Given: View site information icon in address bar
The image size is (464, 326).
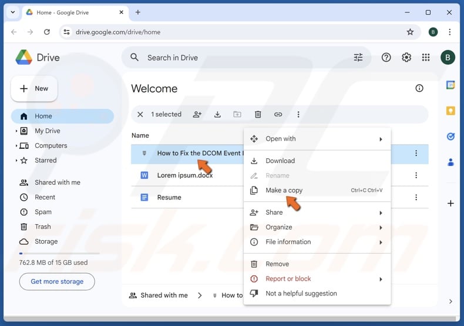Looking at the screenshot, I should pyautogui.click(x=67, y=32).
